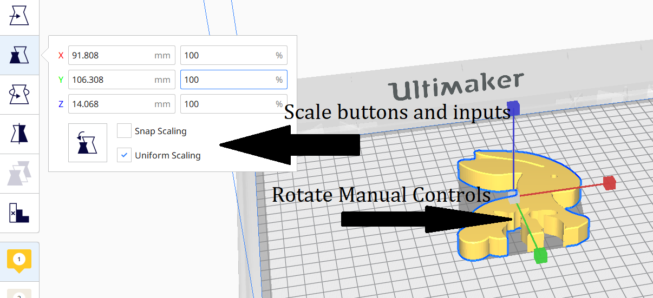Enable the Snap Scaling checkbox
Screen dimensions: 653x298
click(x=125, y=131)
